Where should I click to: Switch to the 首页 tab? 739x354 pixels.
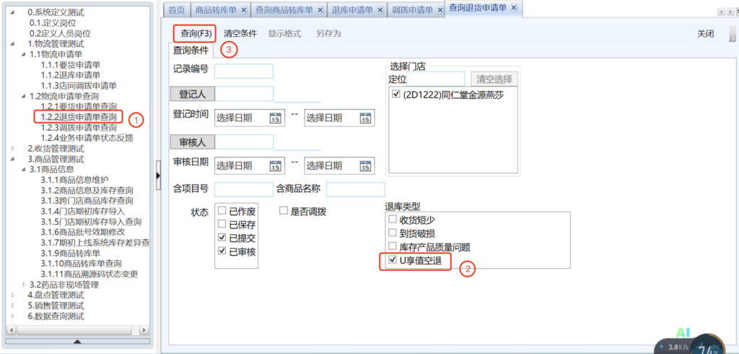click(176, 10)
